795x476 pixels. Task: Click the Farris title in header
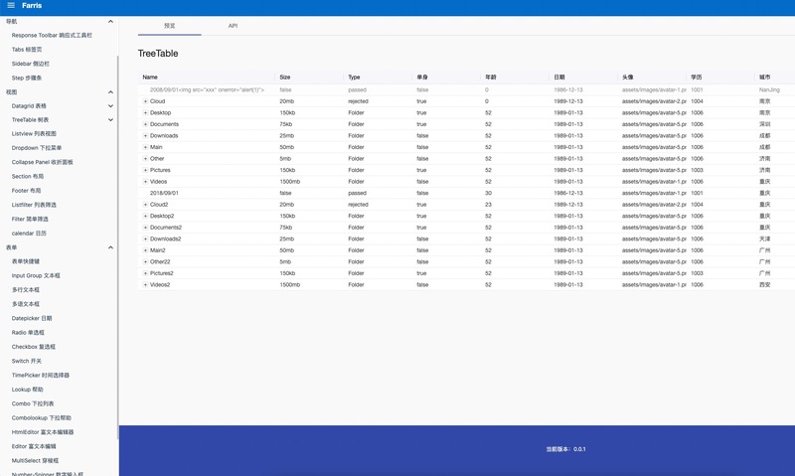pos(32,6)
